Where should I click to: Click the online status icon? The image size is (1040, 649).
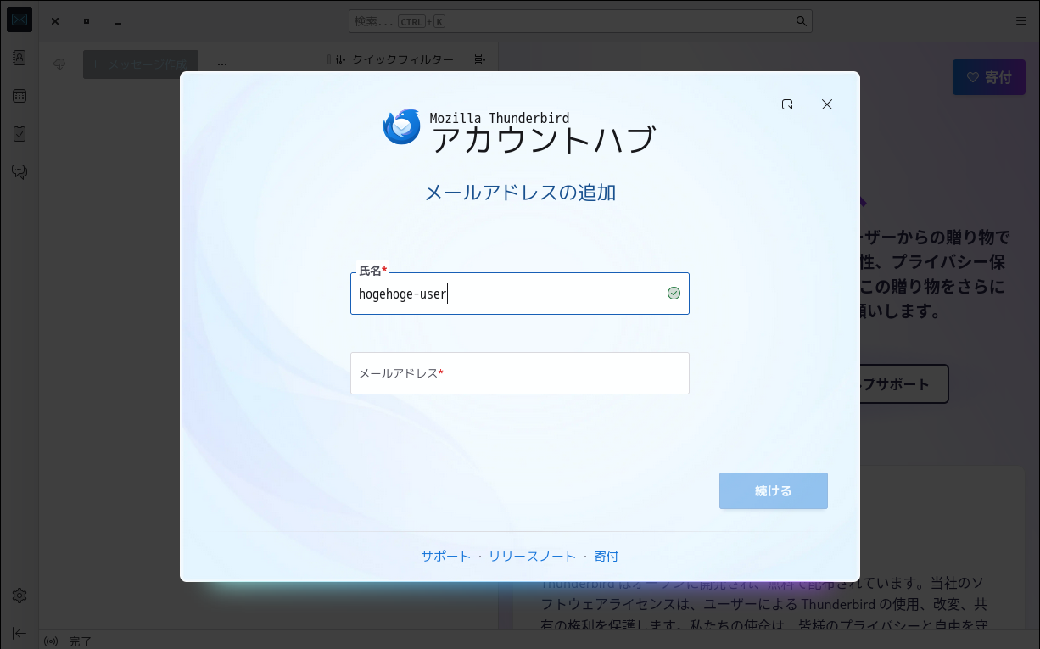point(51,641)
